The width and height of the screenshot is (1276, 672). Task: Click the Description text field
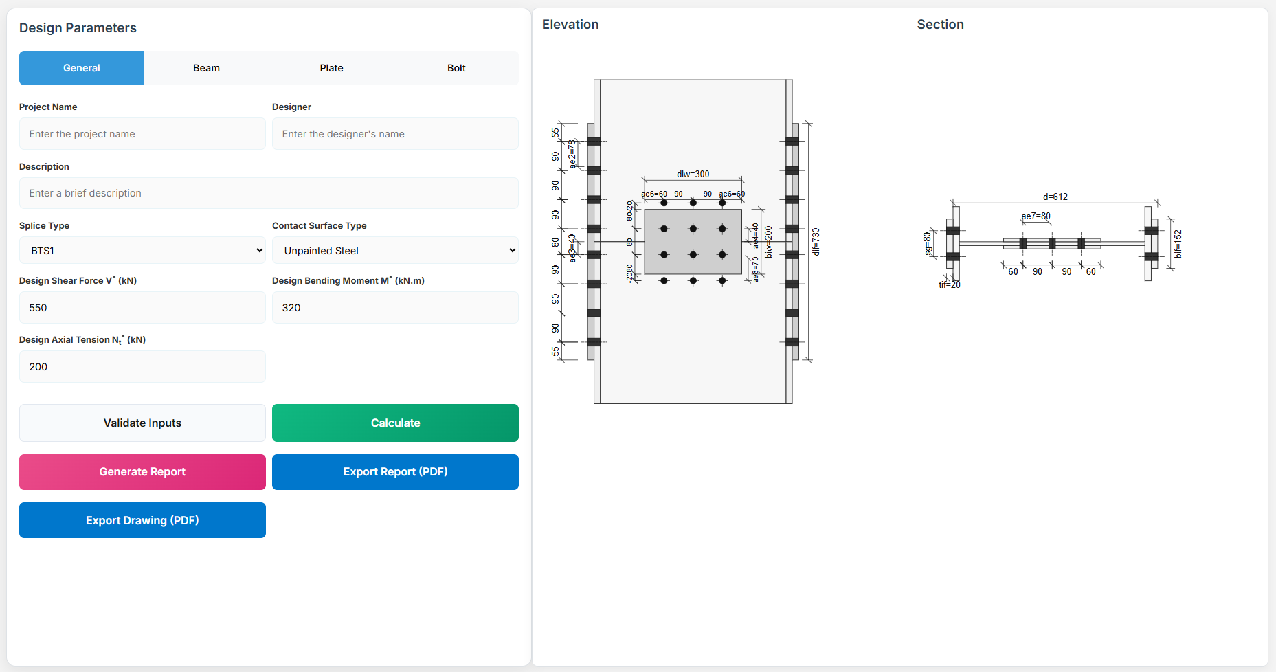269,193
